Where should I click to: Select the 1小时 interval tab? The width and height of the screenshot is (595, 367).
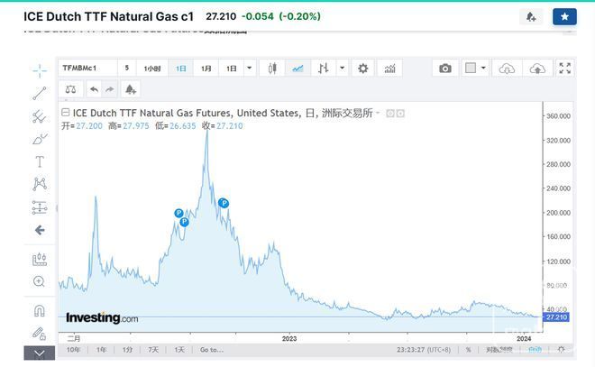point(153,69)
